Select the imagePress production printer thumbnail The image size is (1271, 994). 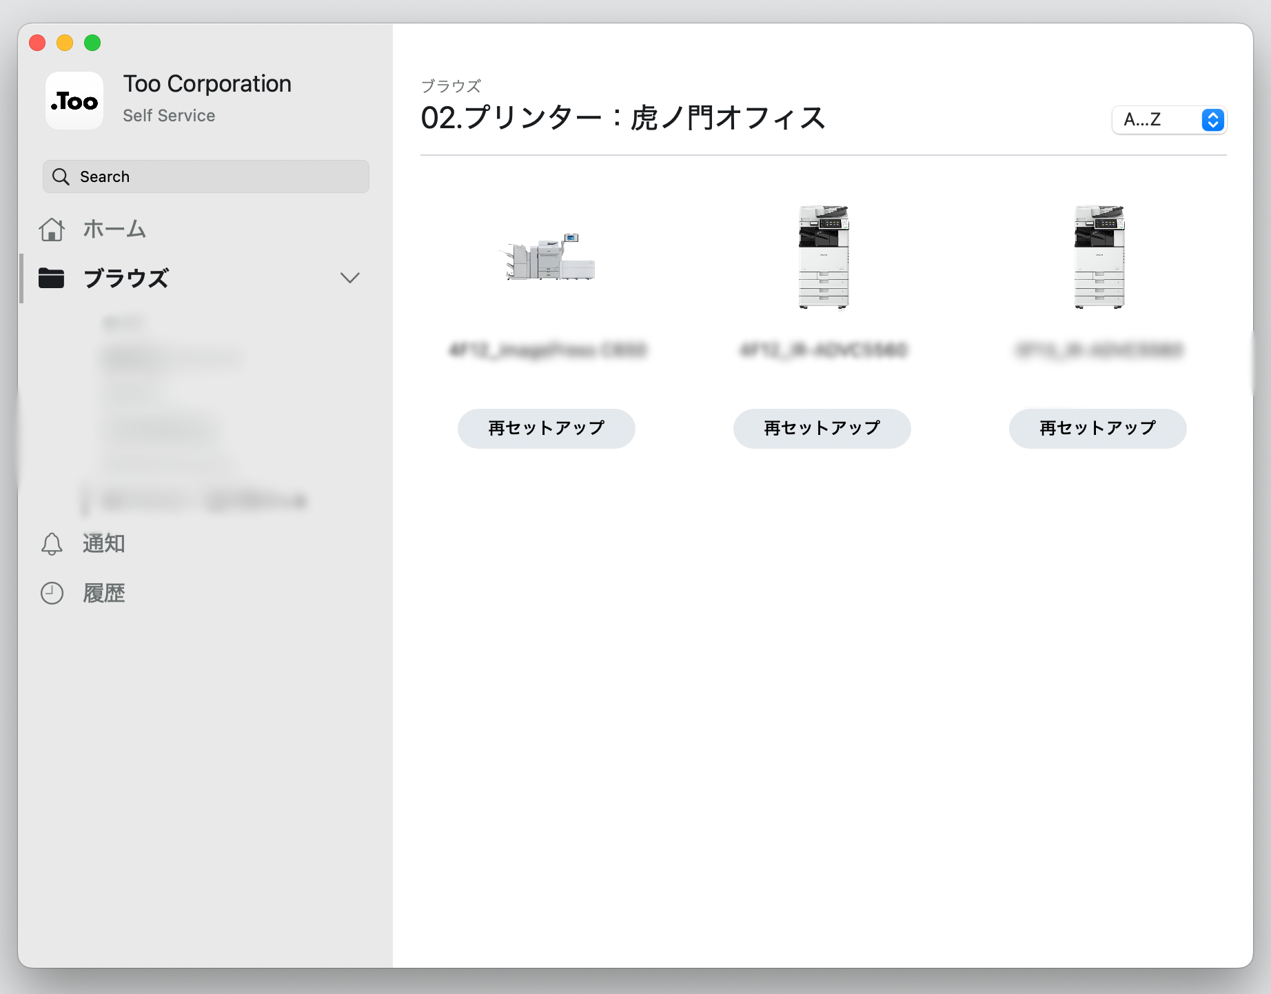click(547, 257)
